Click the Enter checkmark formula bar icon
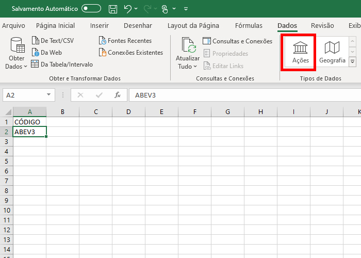 click(x=99, y=95)
